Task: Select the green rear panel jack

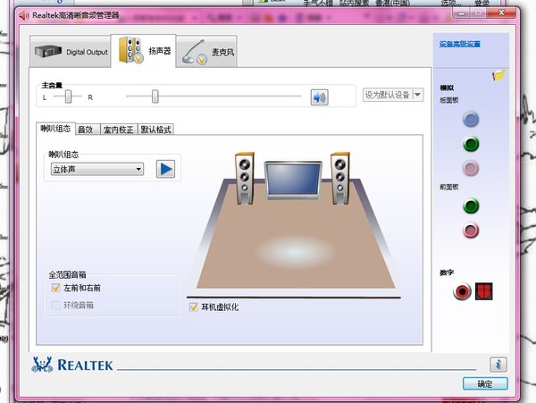Action: pos(471,144)
